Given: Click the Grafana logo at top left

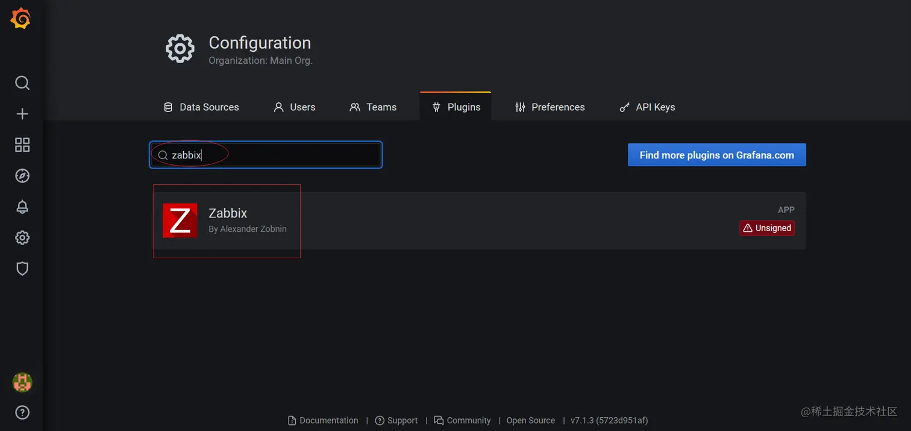Looking at the screenshot, I should tap(20, 18).
